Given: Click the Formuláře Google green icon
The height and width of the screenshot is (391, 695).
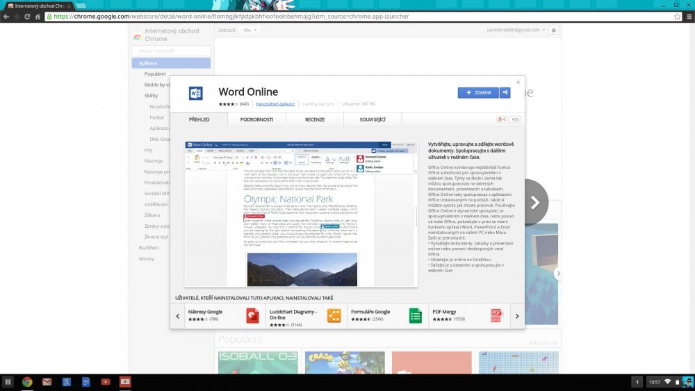Looking at the screenshot, I should [x=416, y=316].
